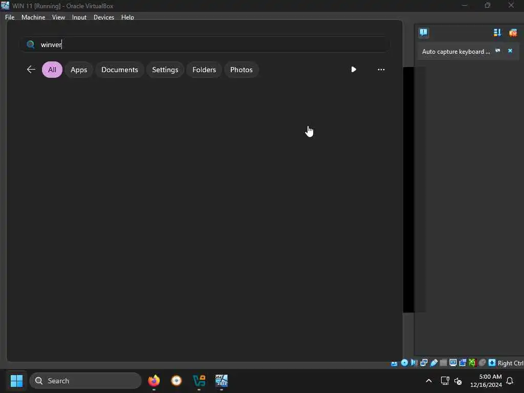This screenshot has width=524, height=393.
Task: Restore the VirtualBox window size
Action: (488, 5)
